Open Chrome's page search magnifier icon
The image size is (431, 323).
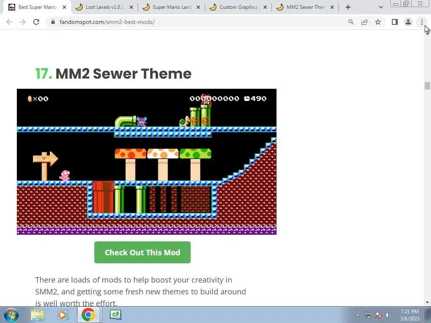(351, 22)
